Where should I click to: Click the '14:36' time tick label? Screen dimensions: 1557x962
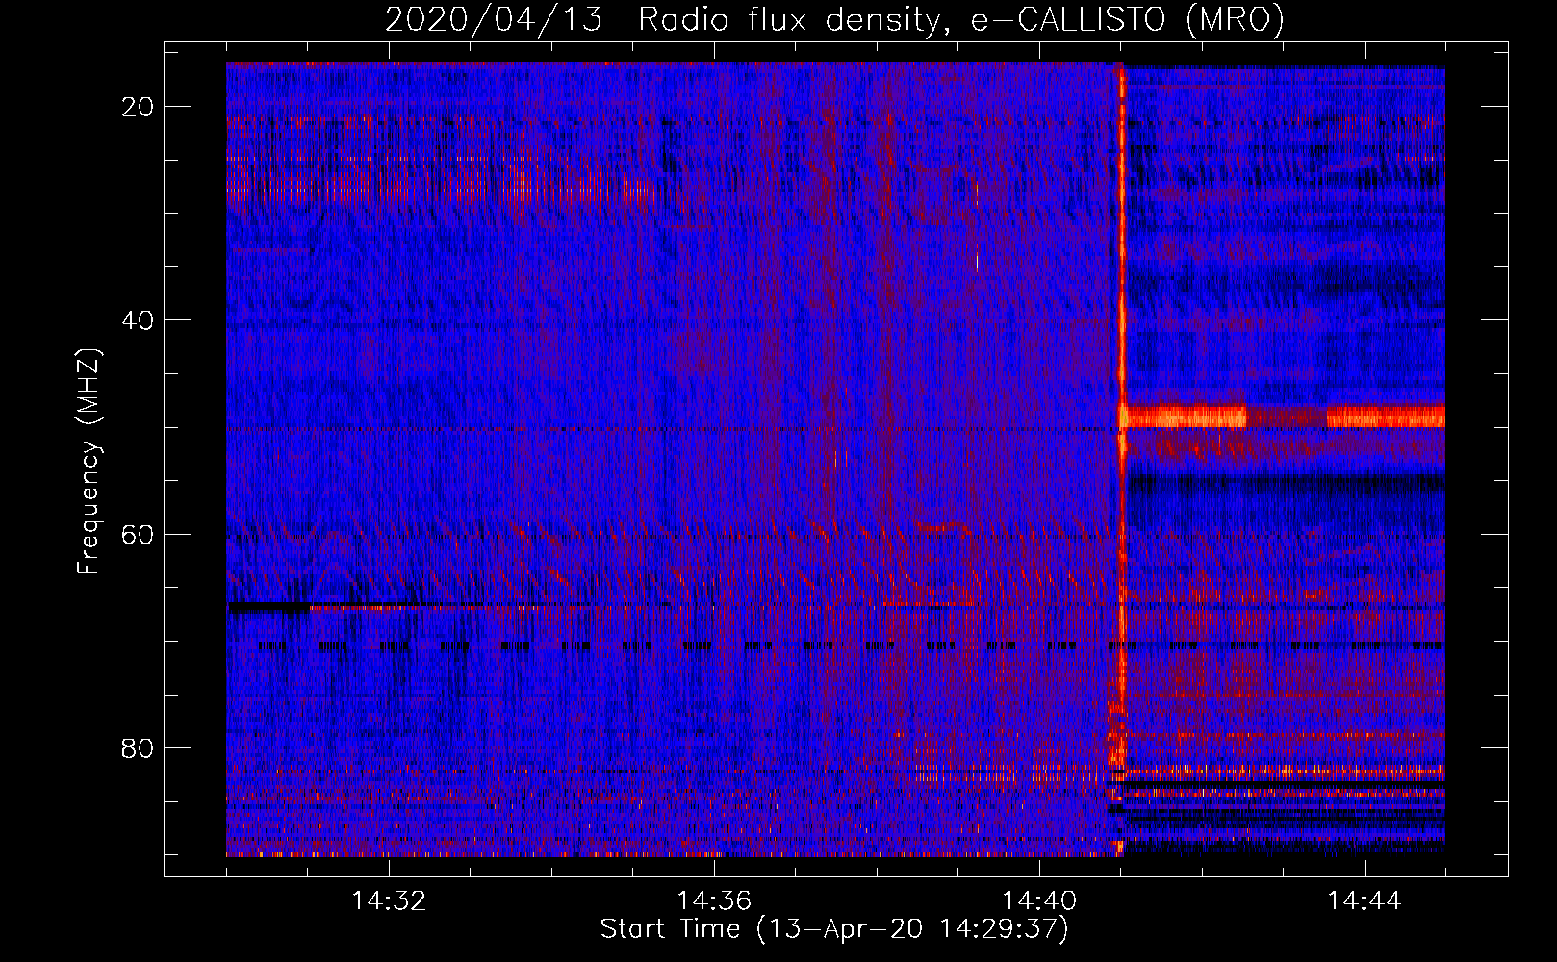(x=714, y=901)
